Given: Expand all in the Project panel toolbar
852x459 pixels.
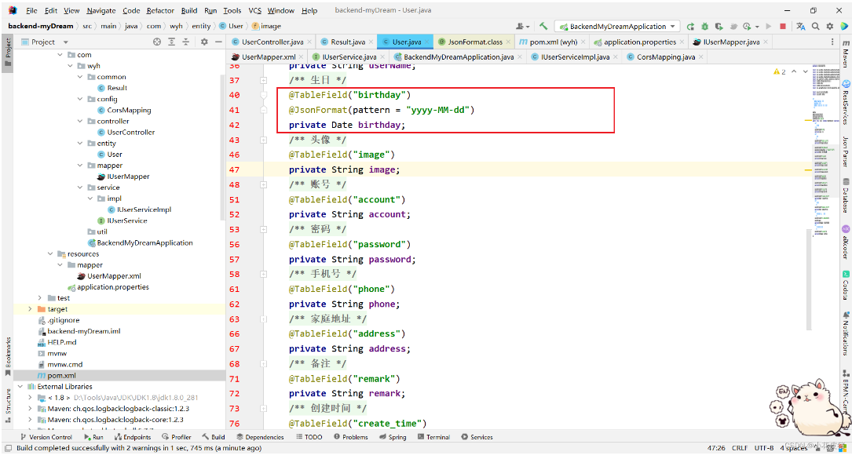Looking at the screenshot, I should (172, 42).
